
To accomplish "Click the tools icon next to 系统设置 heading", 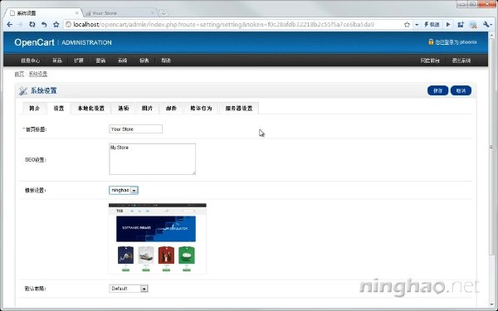I will point(23,90).
